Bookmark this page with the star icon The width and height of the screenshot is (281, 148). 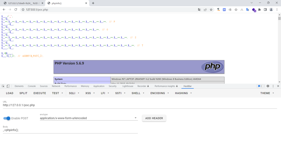(211, 9)
